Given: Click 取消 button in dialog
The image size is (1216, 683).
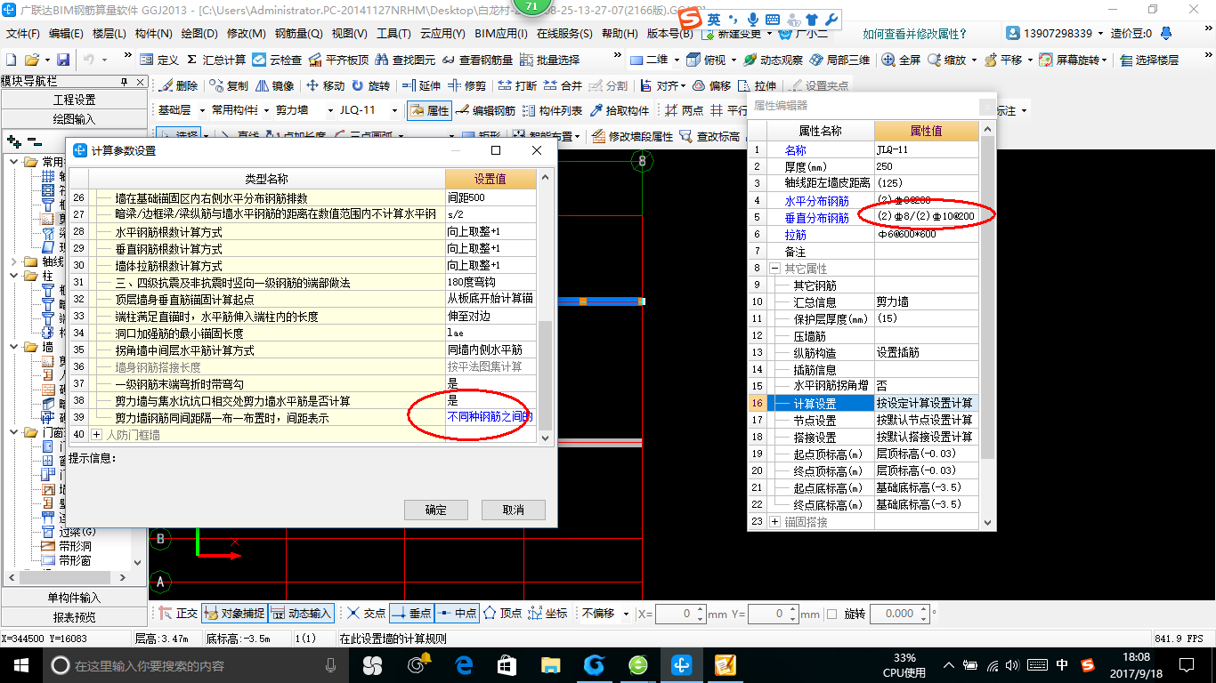Looking at the screenshot, I should click(x=513, y=510).
